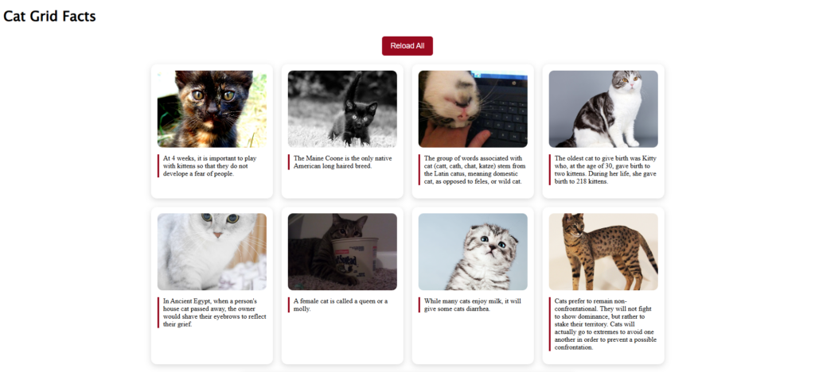The image size is (815, 372).
Task: Click the Reload All button
Action: (407, 45)
